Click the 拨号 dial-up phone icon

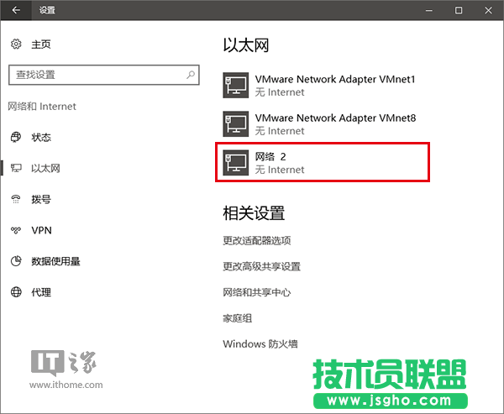pyautogui.click(x=16, y=199)
